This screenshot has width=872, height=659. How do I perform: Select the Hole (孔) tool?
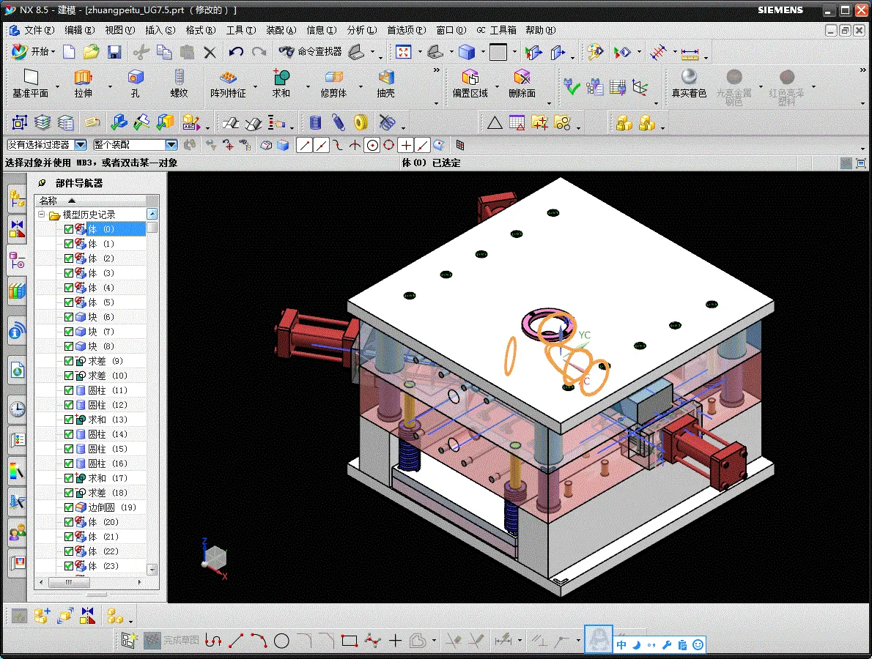point(136,84)
